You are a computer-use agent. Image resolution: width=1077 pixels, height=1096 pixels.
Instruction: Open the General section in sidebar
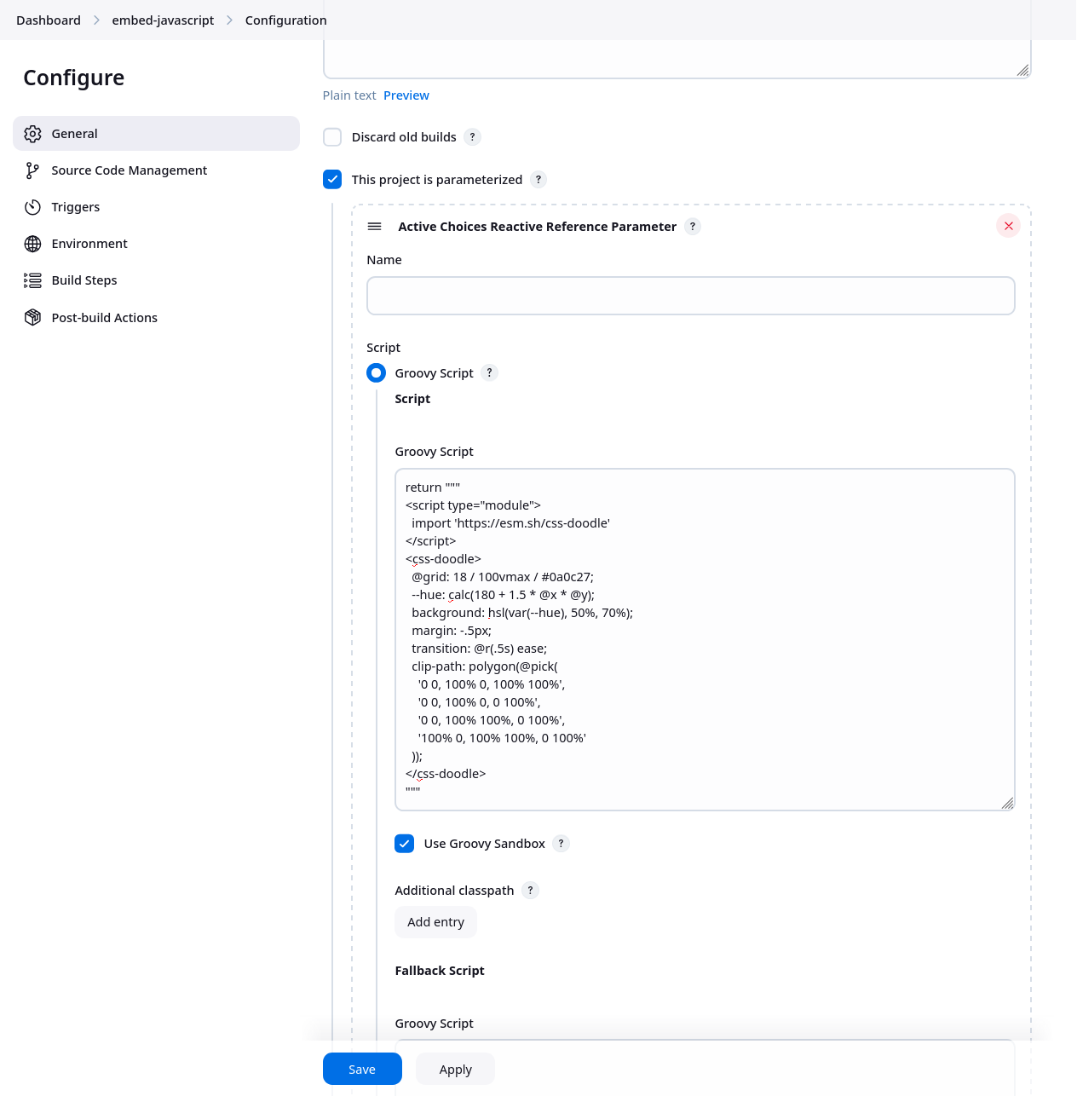pos(156,134)
